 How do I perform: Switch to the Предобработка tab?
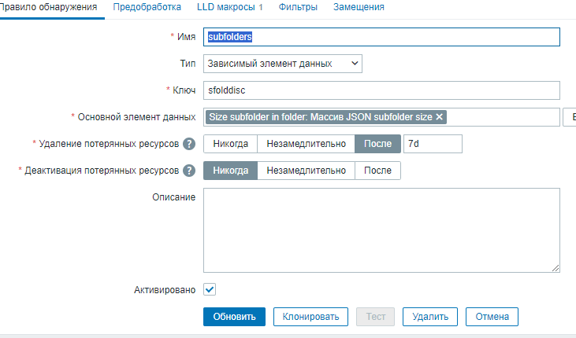147,7
